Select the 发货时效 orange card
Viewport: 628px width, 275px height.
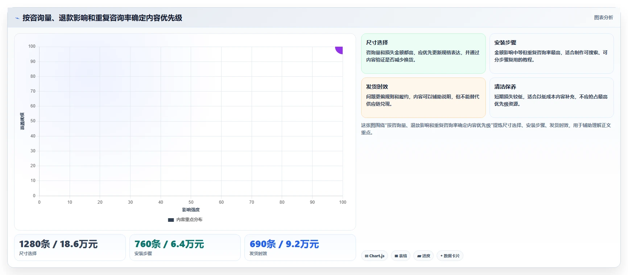click(423, 98)
